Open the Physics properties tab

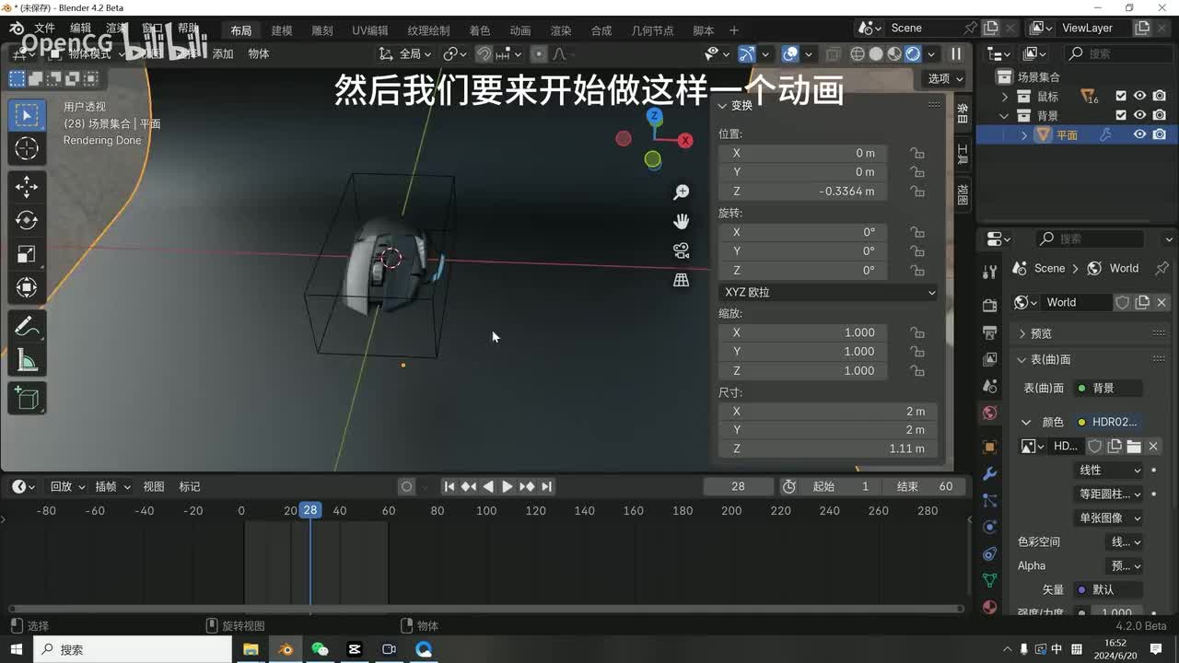click(x=989, y=527)
